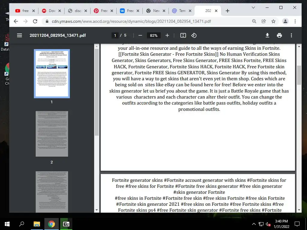Select page 1 thumbnail

pyautogui.click(x=52, y=74)
